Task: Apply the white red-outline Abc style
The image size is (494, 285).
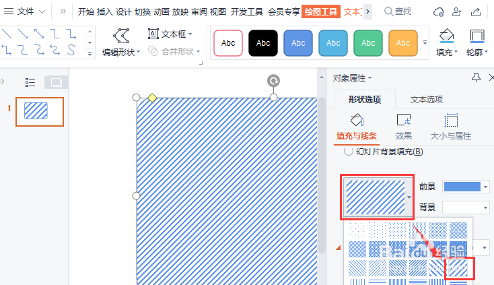Action: pos(228,43)
